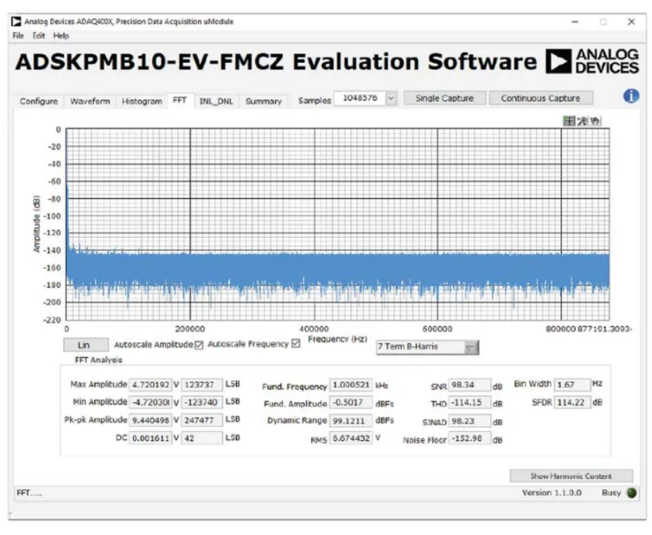This screenshot has width=652, height=535.
Task: Click the Version 1.1.0.0 text
Action: (x=552, y=493)
